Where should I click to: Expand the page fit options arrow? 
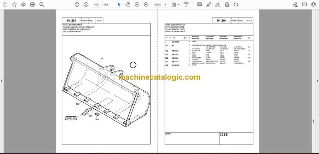point(178,5)
